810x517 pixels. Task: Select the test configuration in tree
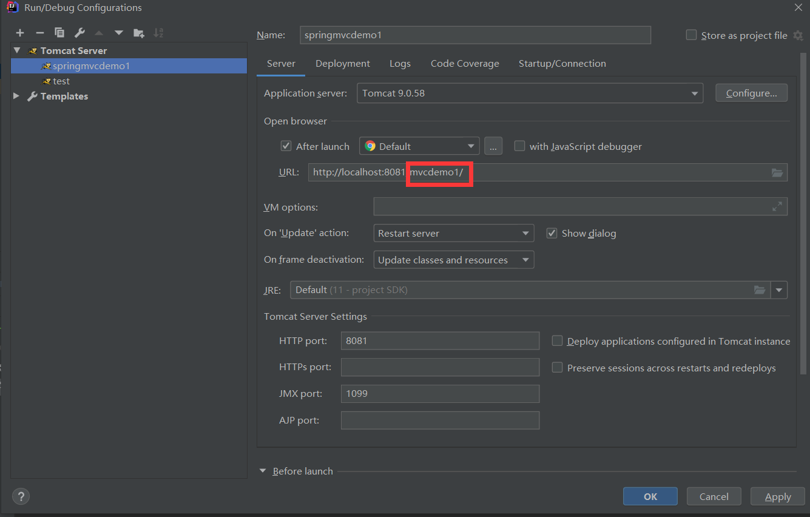[129, 81]
